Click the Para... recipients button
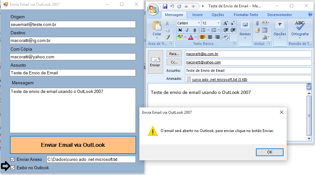 [174, 54]
